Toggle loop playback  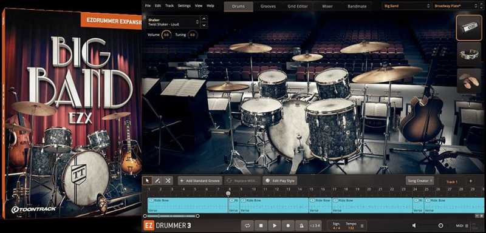pyautogui.click(x=247, y=226)
